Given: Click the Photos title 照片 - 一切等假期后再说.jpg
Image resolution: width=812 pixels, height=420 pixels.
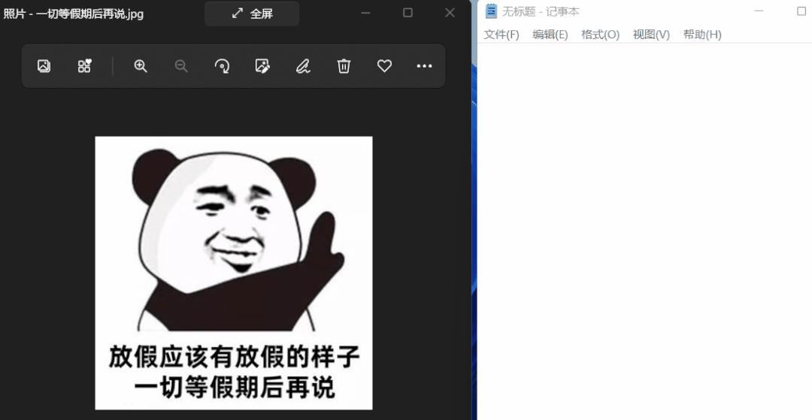Looking at the screenshot, I should pos(74,14).
